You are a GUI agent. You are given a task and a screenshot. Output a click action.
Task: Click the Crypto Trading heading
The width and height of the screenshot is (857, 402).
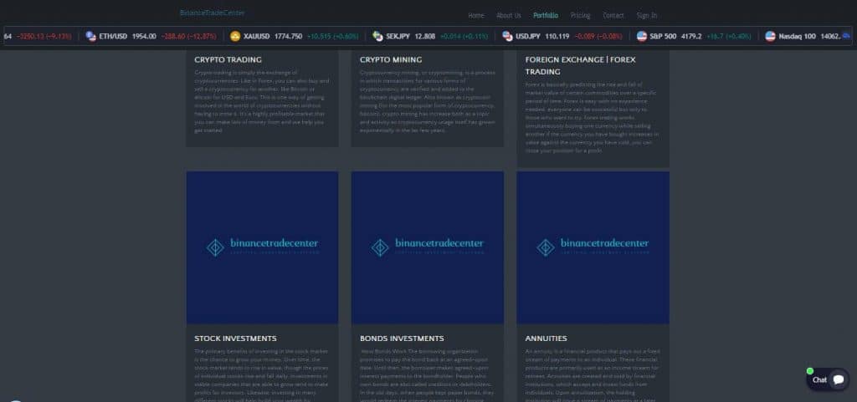228,59
